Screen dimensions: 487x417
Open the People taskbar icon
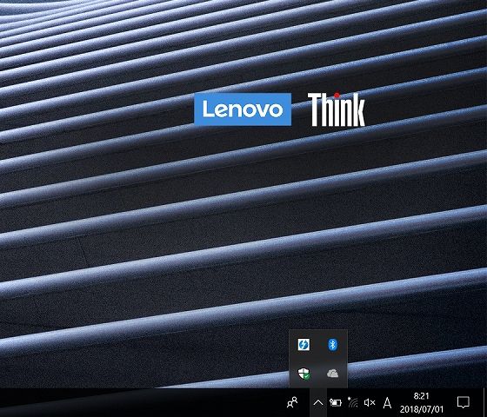pyautogui.click(x=292, y=403)
